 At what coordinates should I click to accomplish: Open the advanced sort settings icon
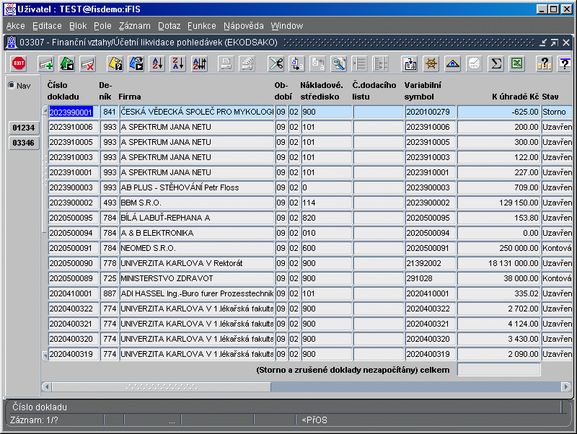tap(200, 64)
